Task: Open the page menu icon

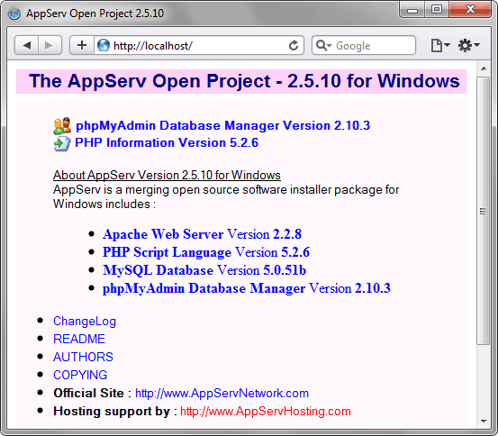Action: click(439, 45)
